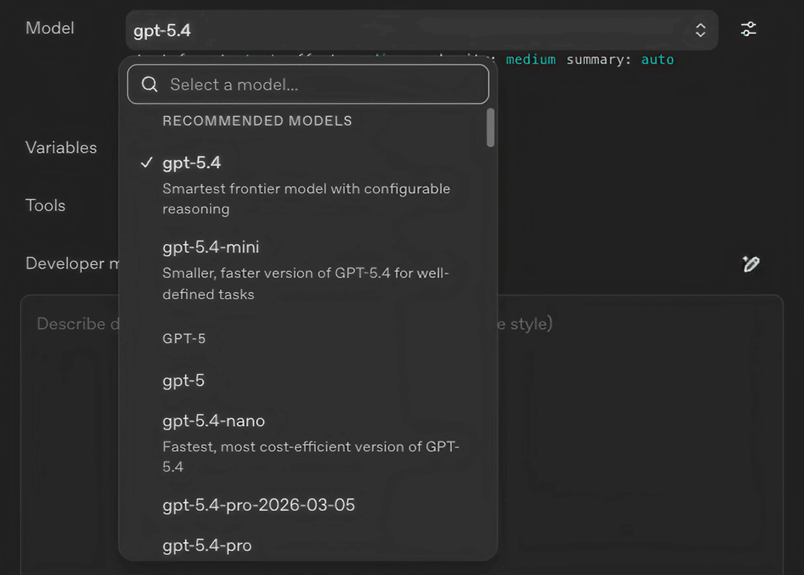Screen dimensions: 804x575
Task: Open the model settings sliders icon
Action: click(748, 30)
